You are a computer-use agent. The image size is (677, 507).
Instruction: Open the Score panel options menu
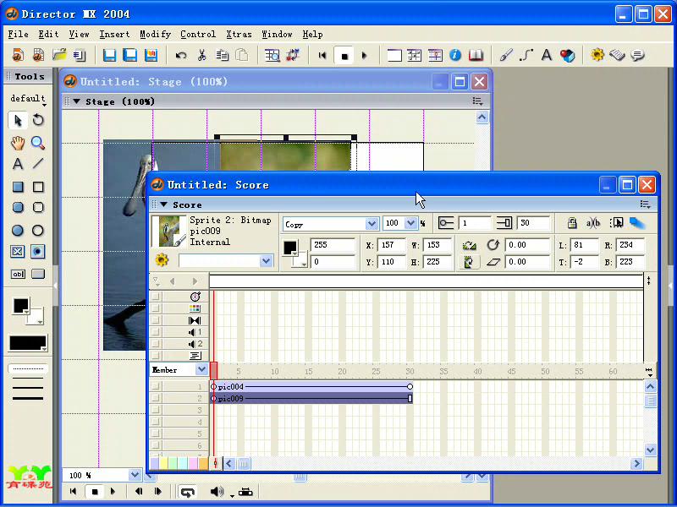645,204
